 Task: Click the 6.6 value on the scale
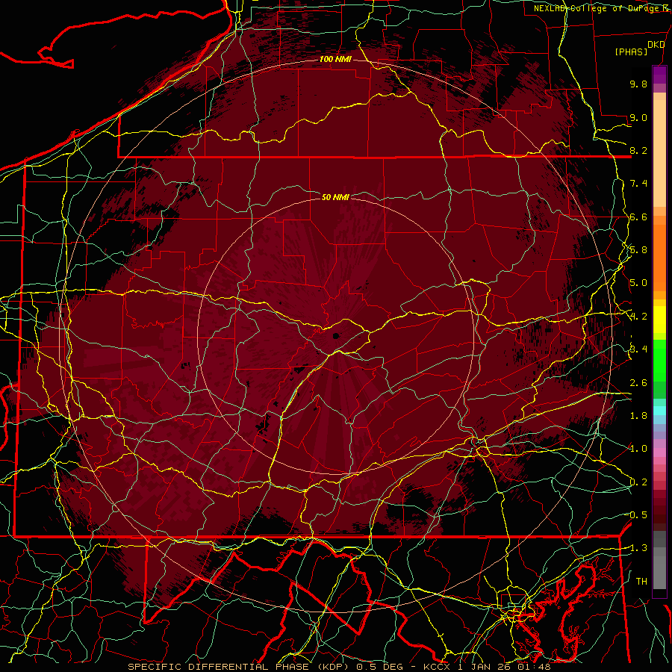coord(638,217)
